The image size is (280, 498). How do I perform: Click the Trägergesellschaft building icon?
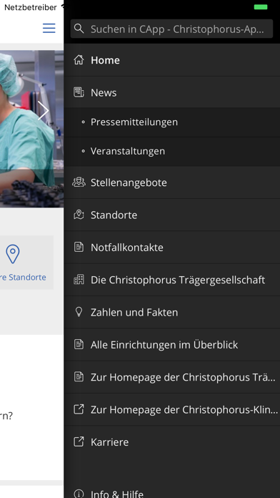pyautogui.click(x=79, y=280)
